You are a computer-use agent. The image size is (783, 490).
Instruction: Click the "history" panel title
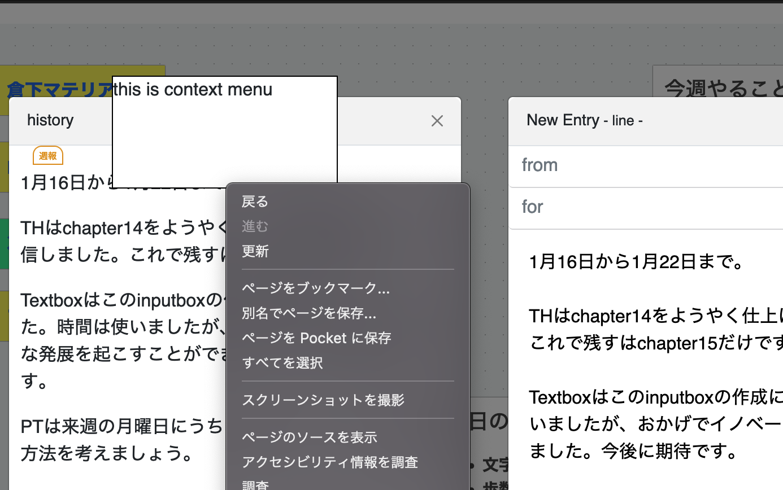tap(50, 120)
